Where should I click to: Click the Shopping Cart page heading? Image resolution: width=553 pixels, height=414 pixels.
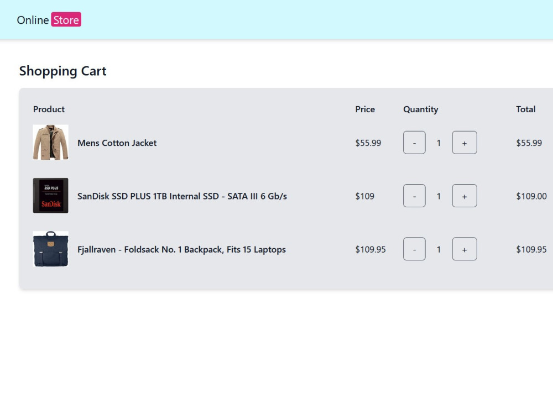(63, 71)
